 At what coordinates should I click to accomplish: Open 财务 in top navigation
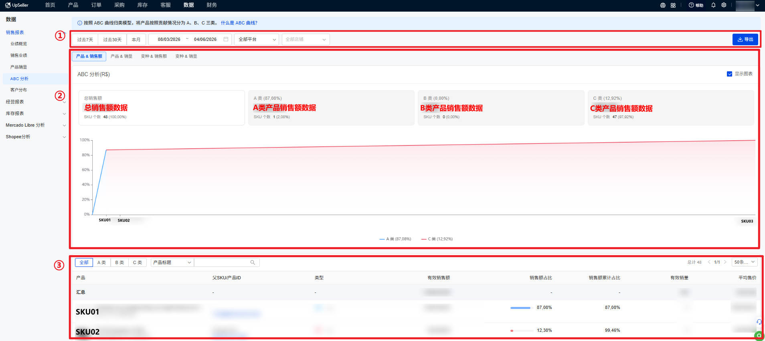pyautogui.click(x=212, y=5)
